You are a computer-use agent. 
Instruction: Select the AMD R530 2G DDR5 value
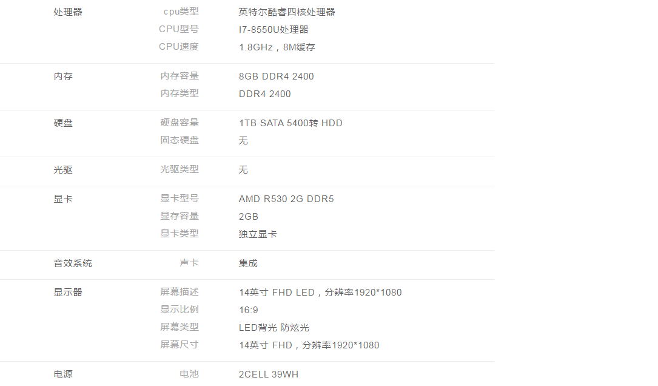pos(286,199)
